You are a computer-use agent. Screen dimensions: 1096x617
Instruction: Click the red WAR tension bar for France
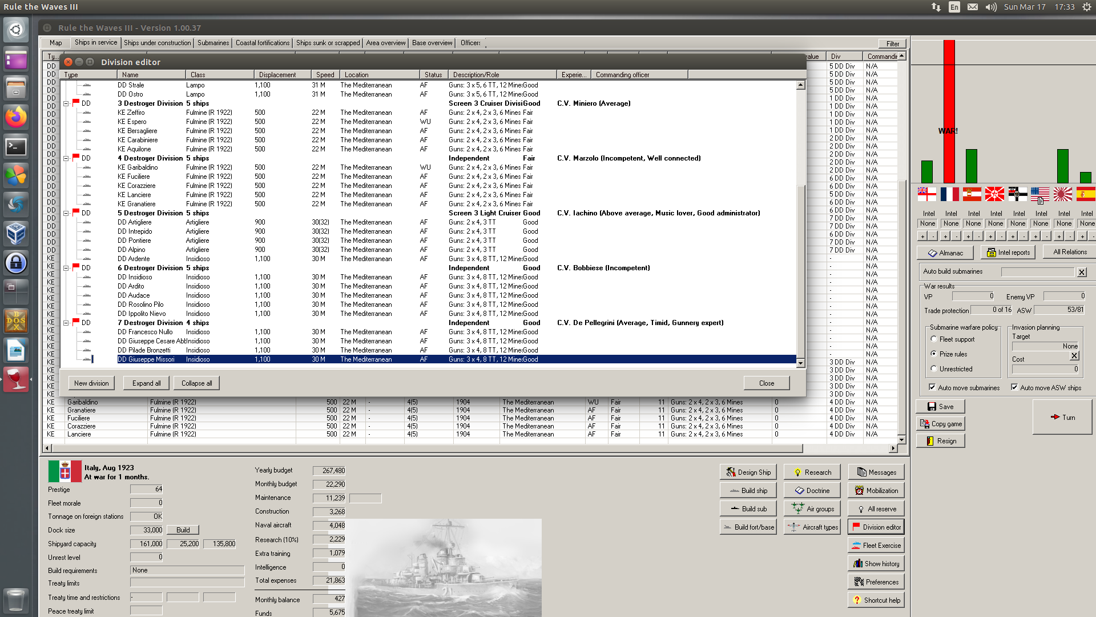coord(949,111)
